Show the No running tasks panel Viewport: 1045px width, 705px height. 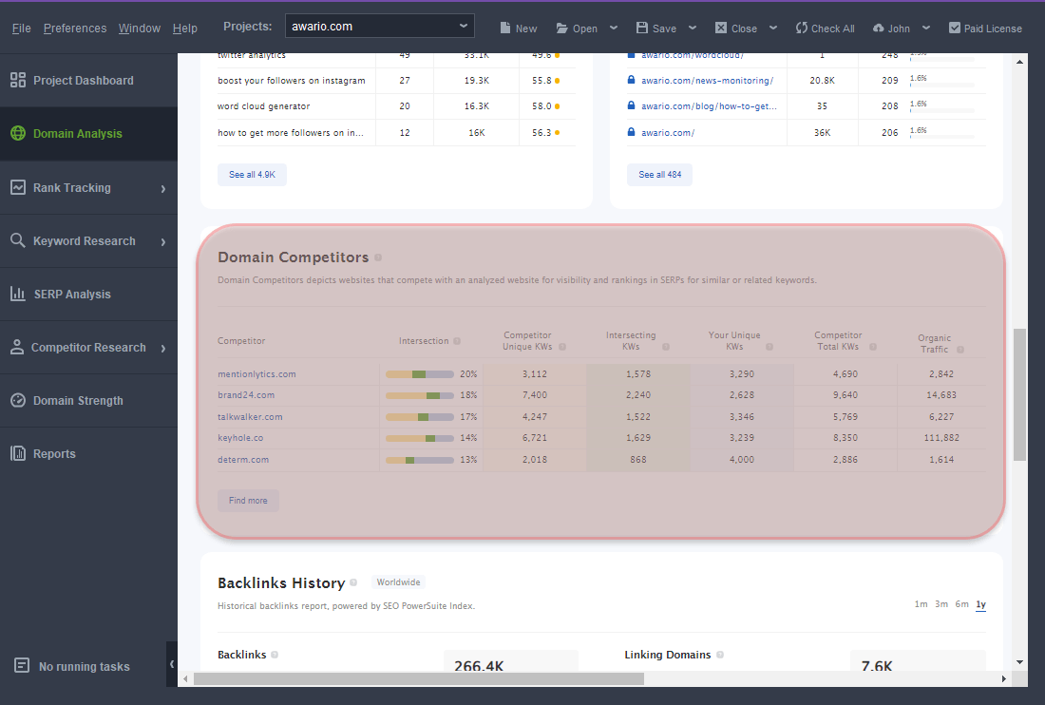click(72, 666)
